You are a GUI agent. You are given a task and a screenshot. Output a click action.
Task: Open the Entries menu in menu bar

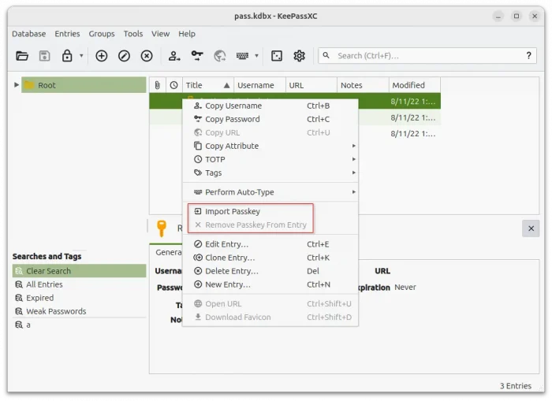coord(67,34)
